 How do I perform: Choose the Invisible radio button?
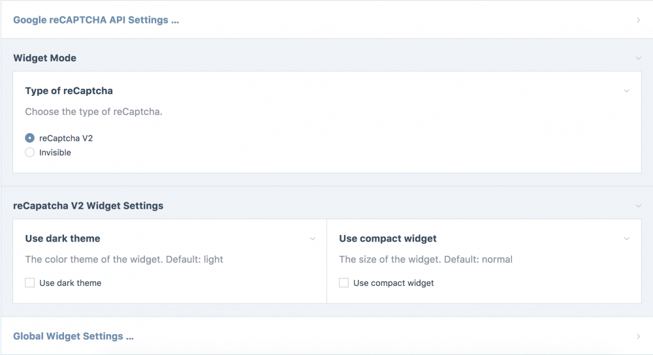pyautogui.click(x=30, y=153)
